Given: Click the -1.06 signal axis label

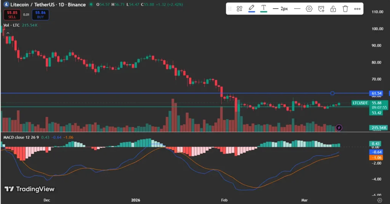Looking at the screenshot, I should (x=376, y=158).
